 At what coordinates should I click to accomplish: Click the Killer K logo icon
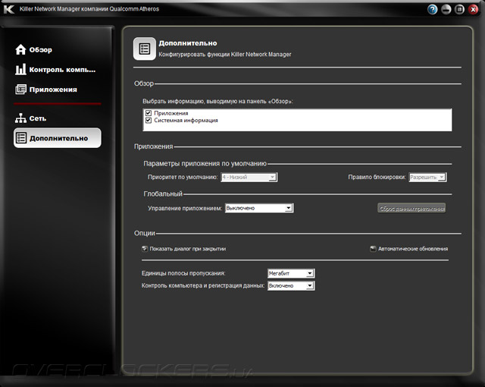coord(9,9)
